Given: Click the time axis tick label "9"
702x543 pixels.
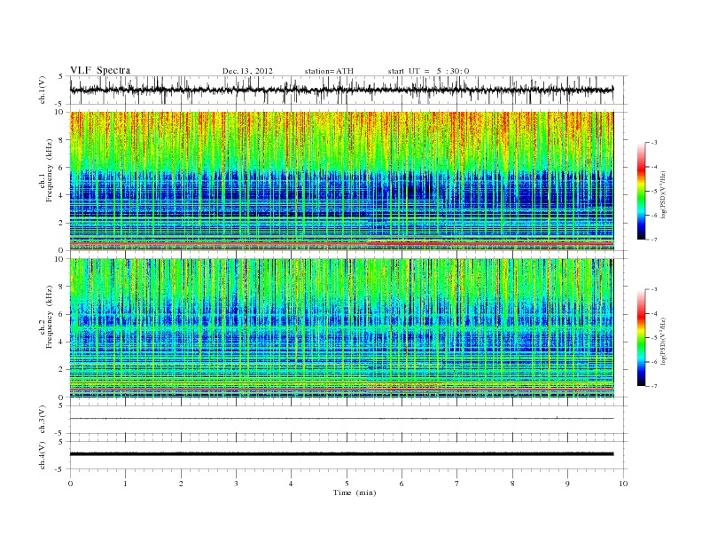Looking at the screenshot, I should [567, 484].
